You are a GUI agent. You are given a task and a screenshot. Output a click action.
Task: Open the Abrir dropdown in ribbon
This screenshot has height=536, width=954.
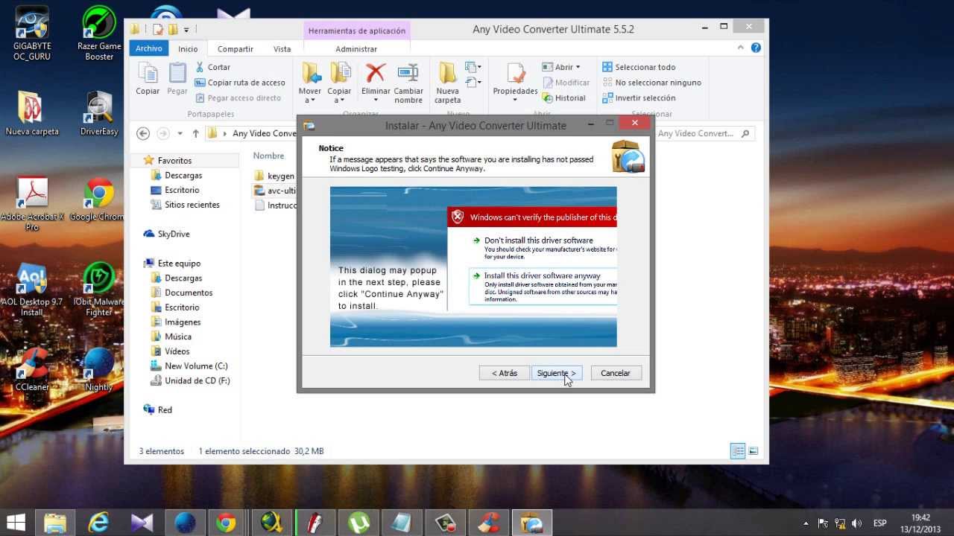click(562, 67)
